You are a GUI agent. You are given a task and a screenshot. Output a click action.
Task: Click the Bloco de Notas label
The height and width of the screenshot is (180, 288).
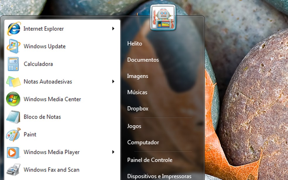coord(42,117)
